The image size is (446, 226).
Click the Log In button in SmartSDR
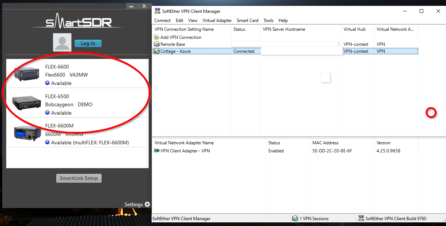click(x=88, y=43)
